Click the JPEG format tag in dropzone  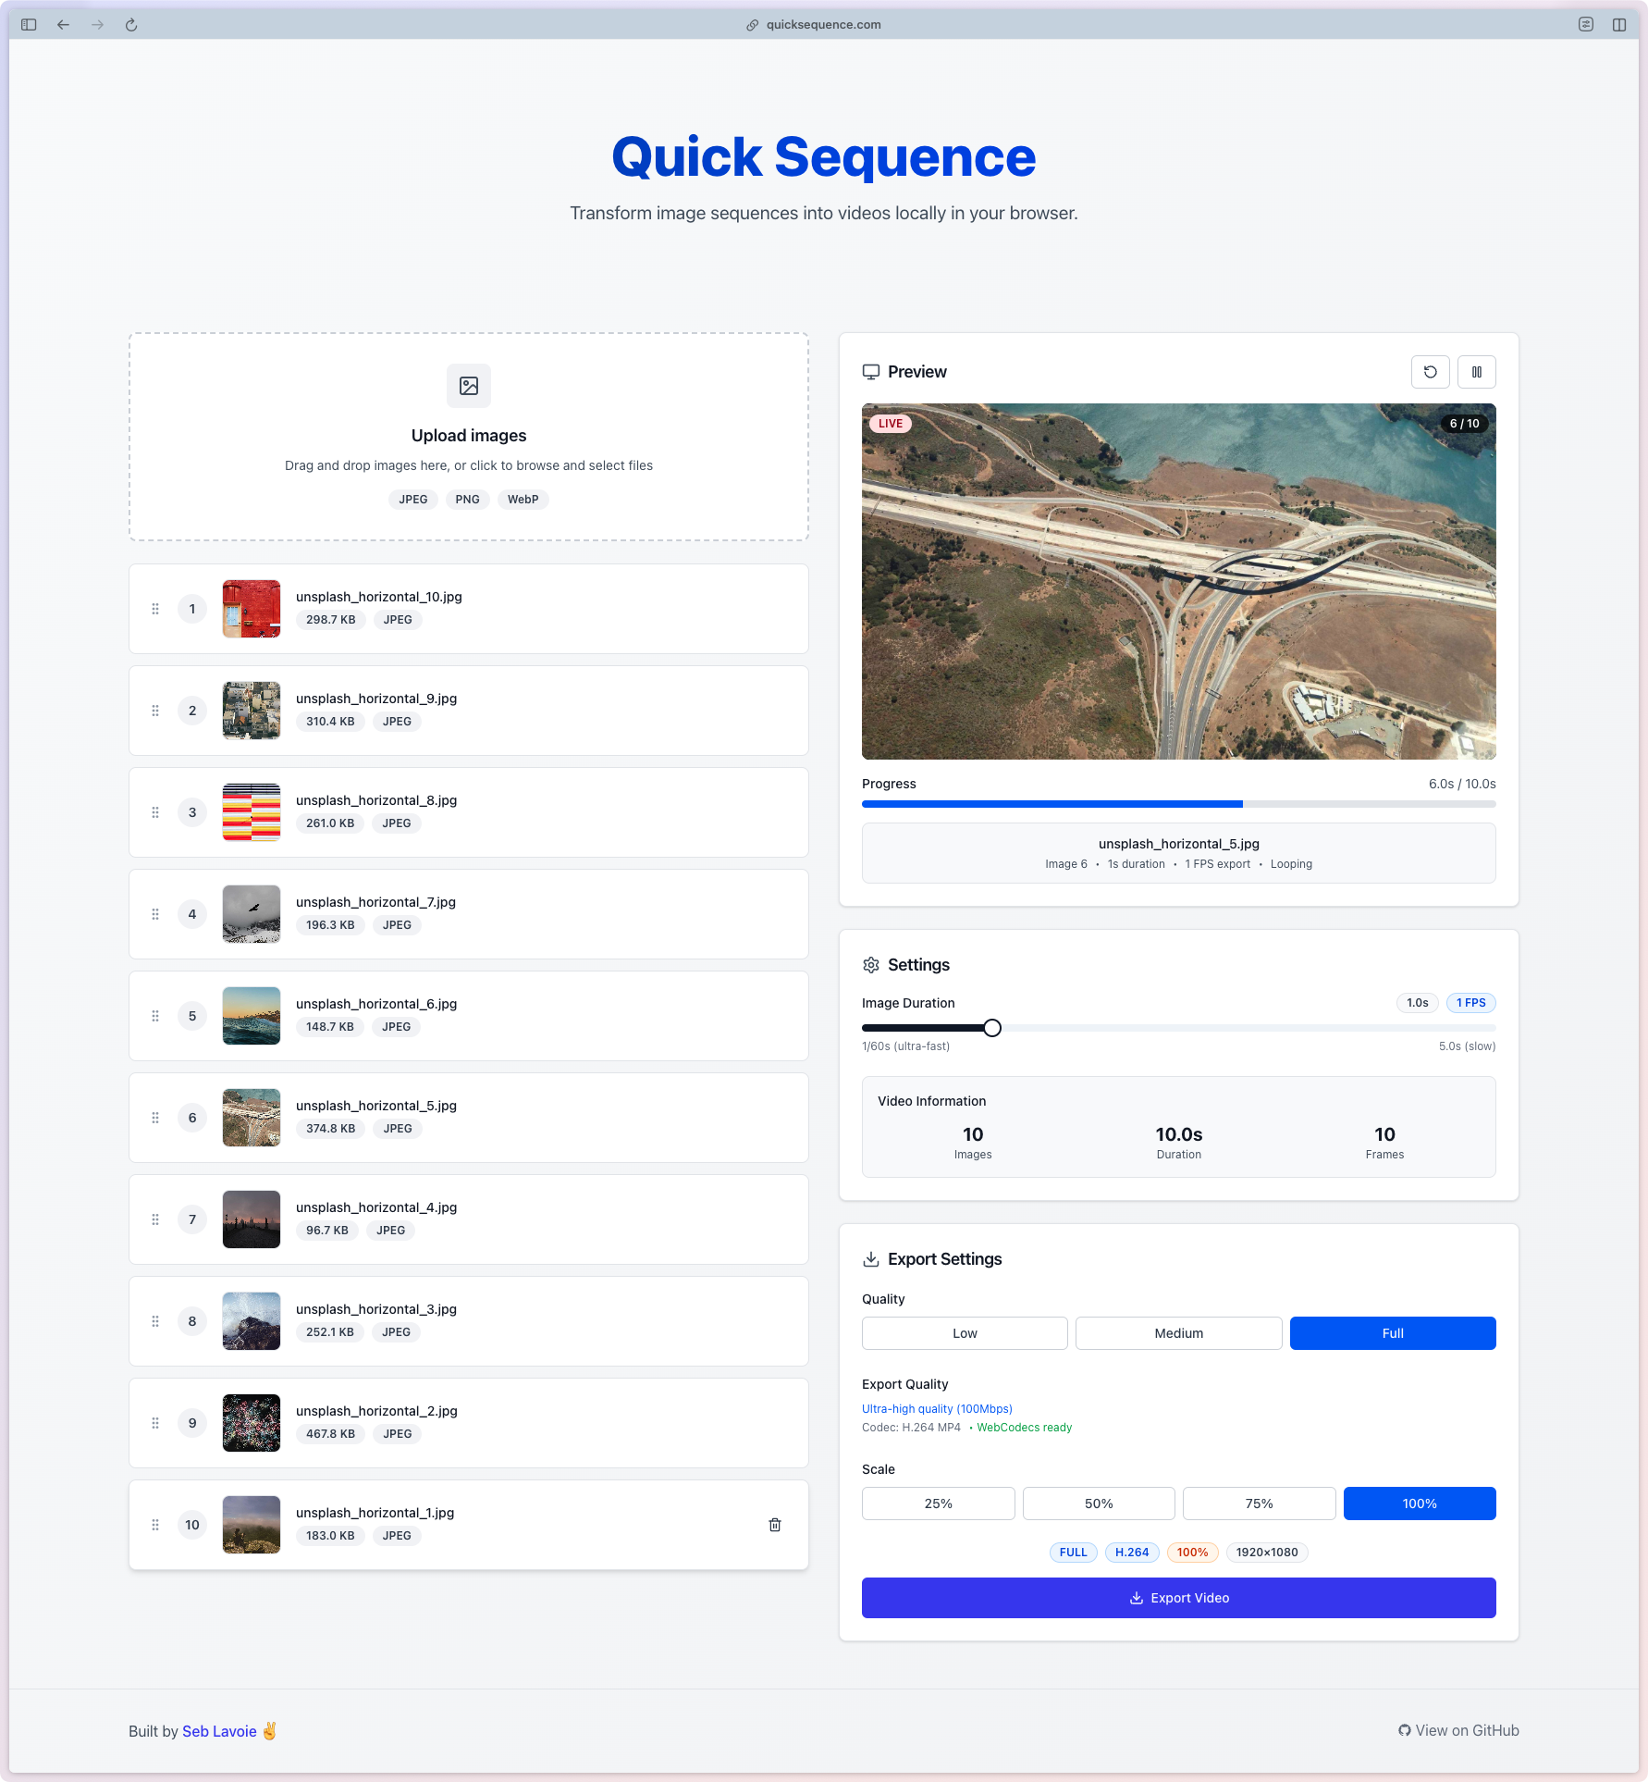413,500
